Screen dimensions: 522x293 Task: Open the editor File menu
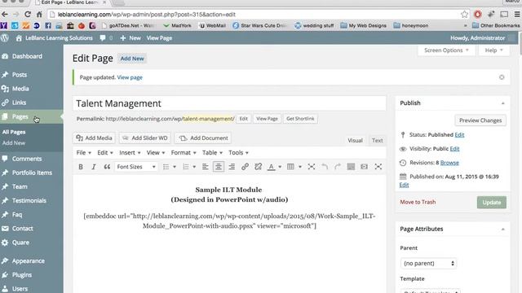83,153
